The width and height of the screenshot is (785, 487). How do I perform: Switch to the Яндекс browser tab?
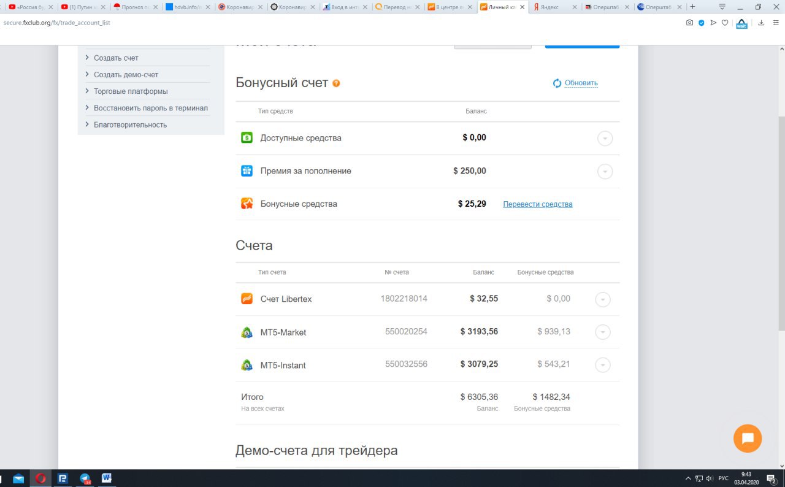point(554,7)
